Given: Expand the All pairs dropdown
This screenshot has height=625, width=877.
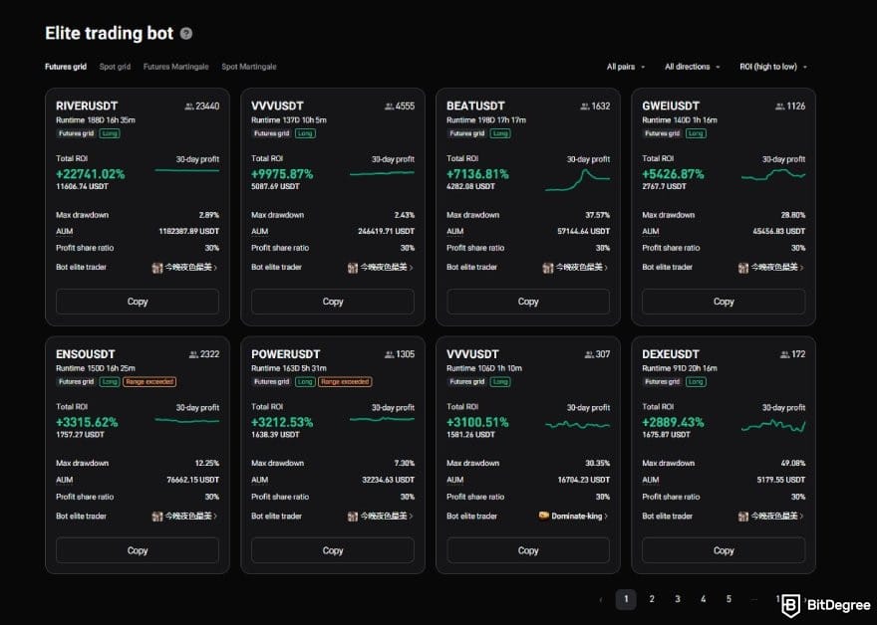Looking at the screenshot, I should click(x=626, y=67).
